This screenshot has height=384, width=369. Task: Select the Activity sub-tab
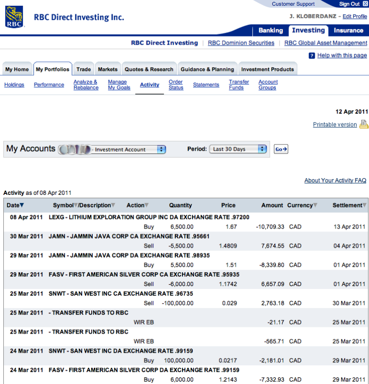click(149, 84)
